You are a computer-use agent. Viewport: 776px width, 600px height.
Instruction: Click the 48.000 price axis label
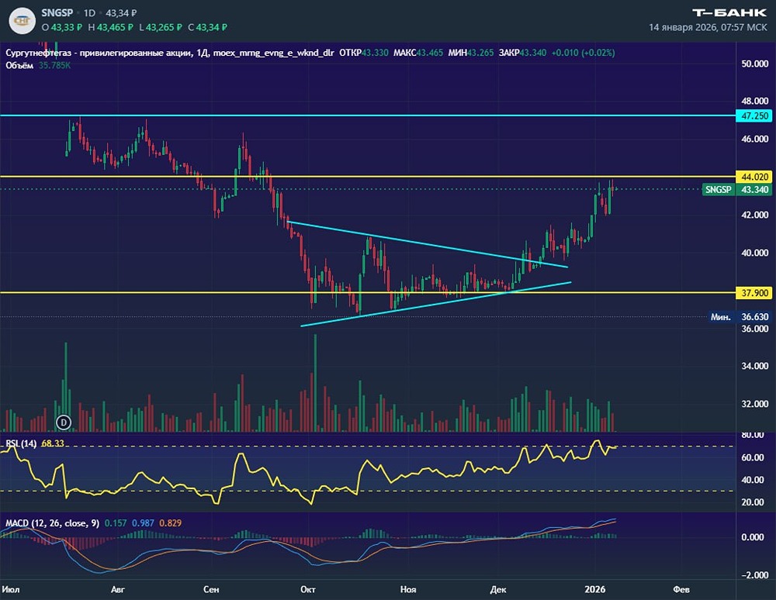coord(755,102)
